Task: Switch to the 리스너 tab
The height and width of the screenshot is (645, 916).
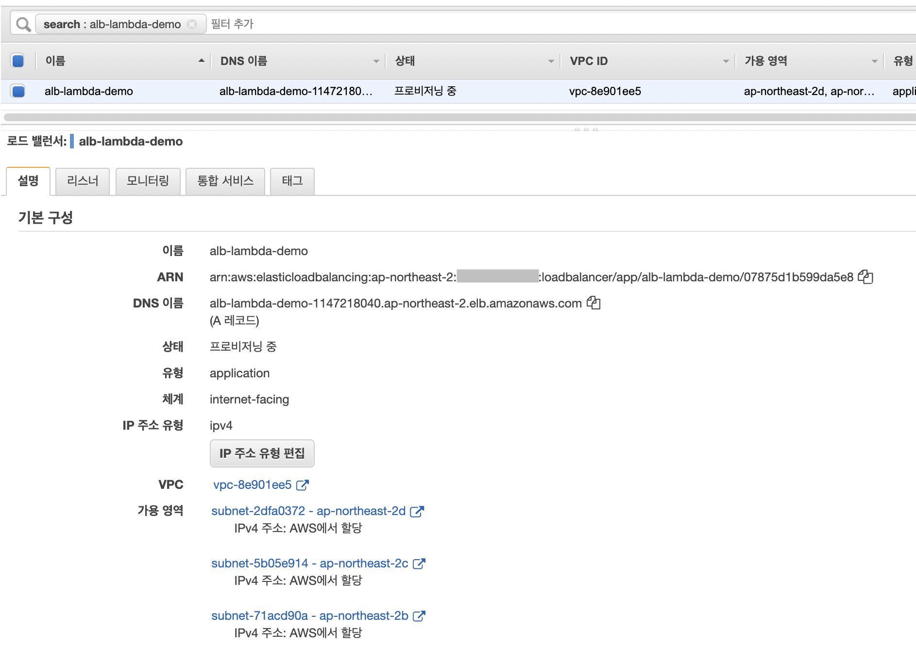Action: coord(83,181)
